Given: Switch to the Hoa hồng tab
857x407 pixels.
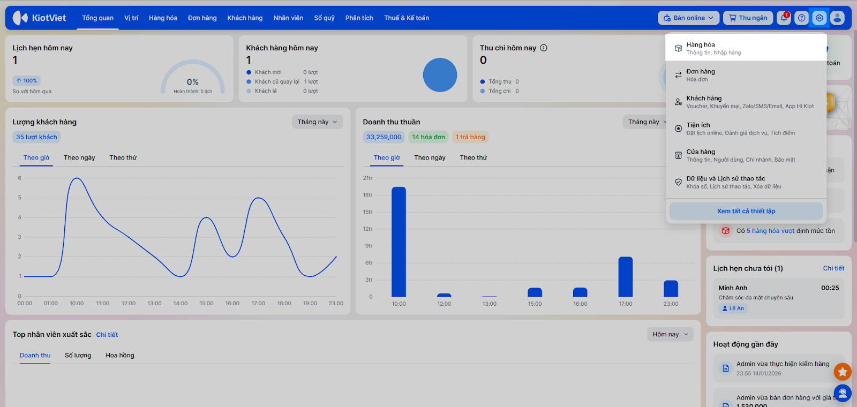Looking at the screenshot, I should click(120, 356).
